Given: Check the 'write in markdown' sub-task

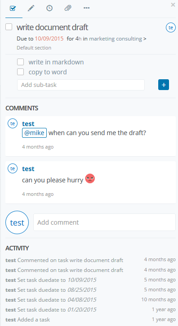Looking at the screenshot, I should pos(20,62).
